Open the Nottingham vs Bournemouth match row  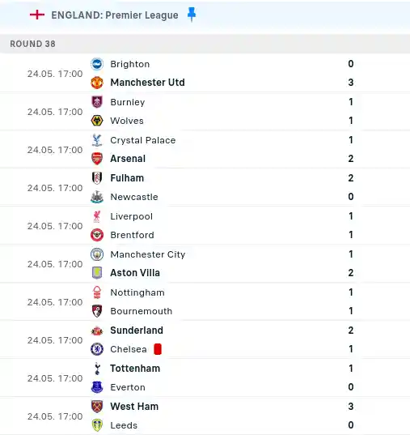(205, 301)
